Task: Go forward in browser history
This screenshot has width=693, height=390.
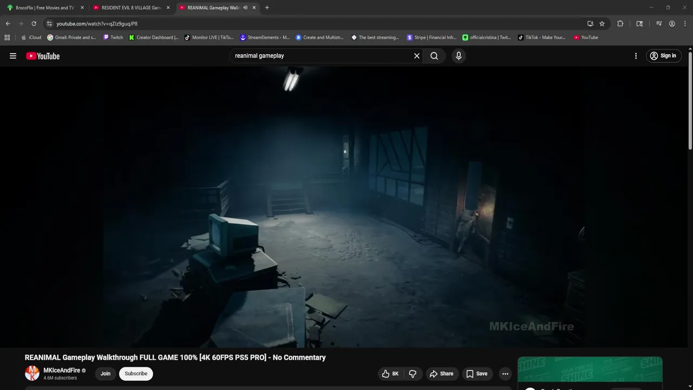Action: click(x=21, y=24)
